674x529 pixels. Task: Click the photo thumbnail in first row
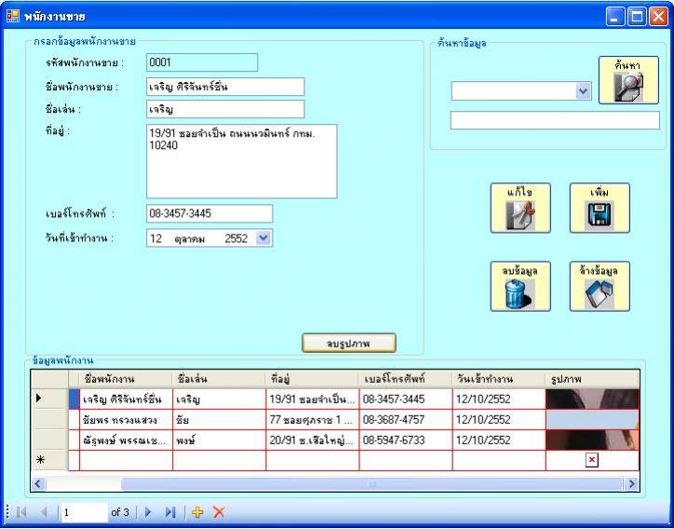point(592,399)
